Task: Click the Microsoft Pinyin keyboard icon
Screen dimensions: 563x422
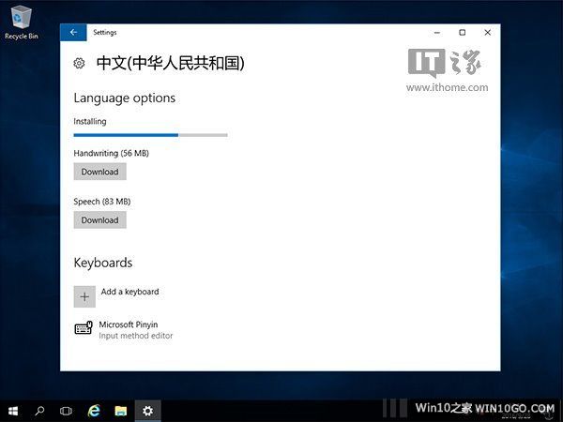Action: [84, 327]
